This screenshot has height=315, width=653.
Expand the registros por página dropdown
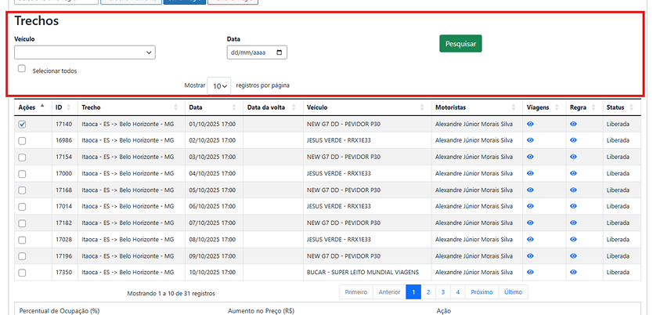220,85
